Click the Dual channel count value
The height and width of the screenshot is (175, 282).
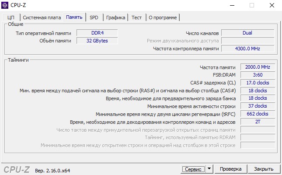(x=247, y=33)
